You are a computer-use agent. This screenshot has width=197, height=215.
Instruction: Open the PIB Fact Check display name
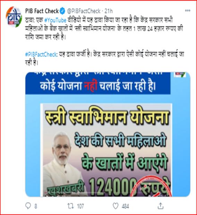click(x=42, y=11)
